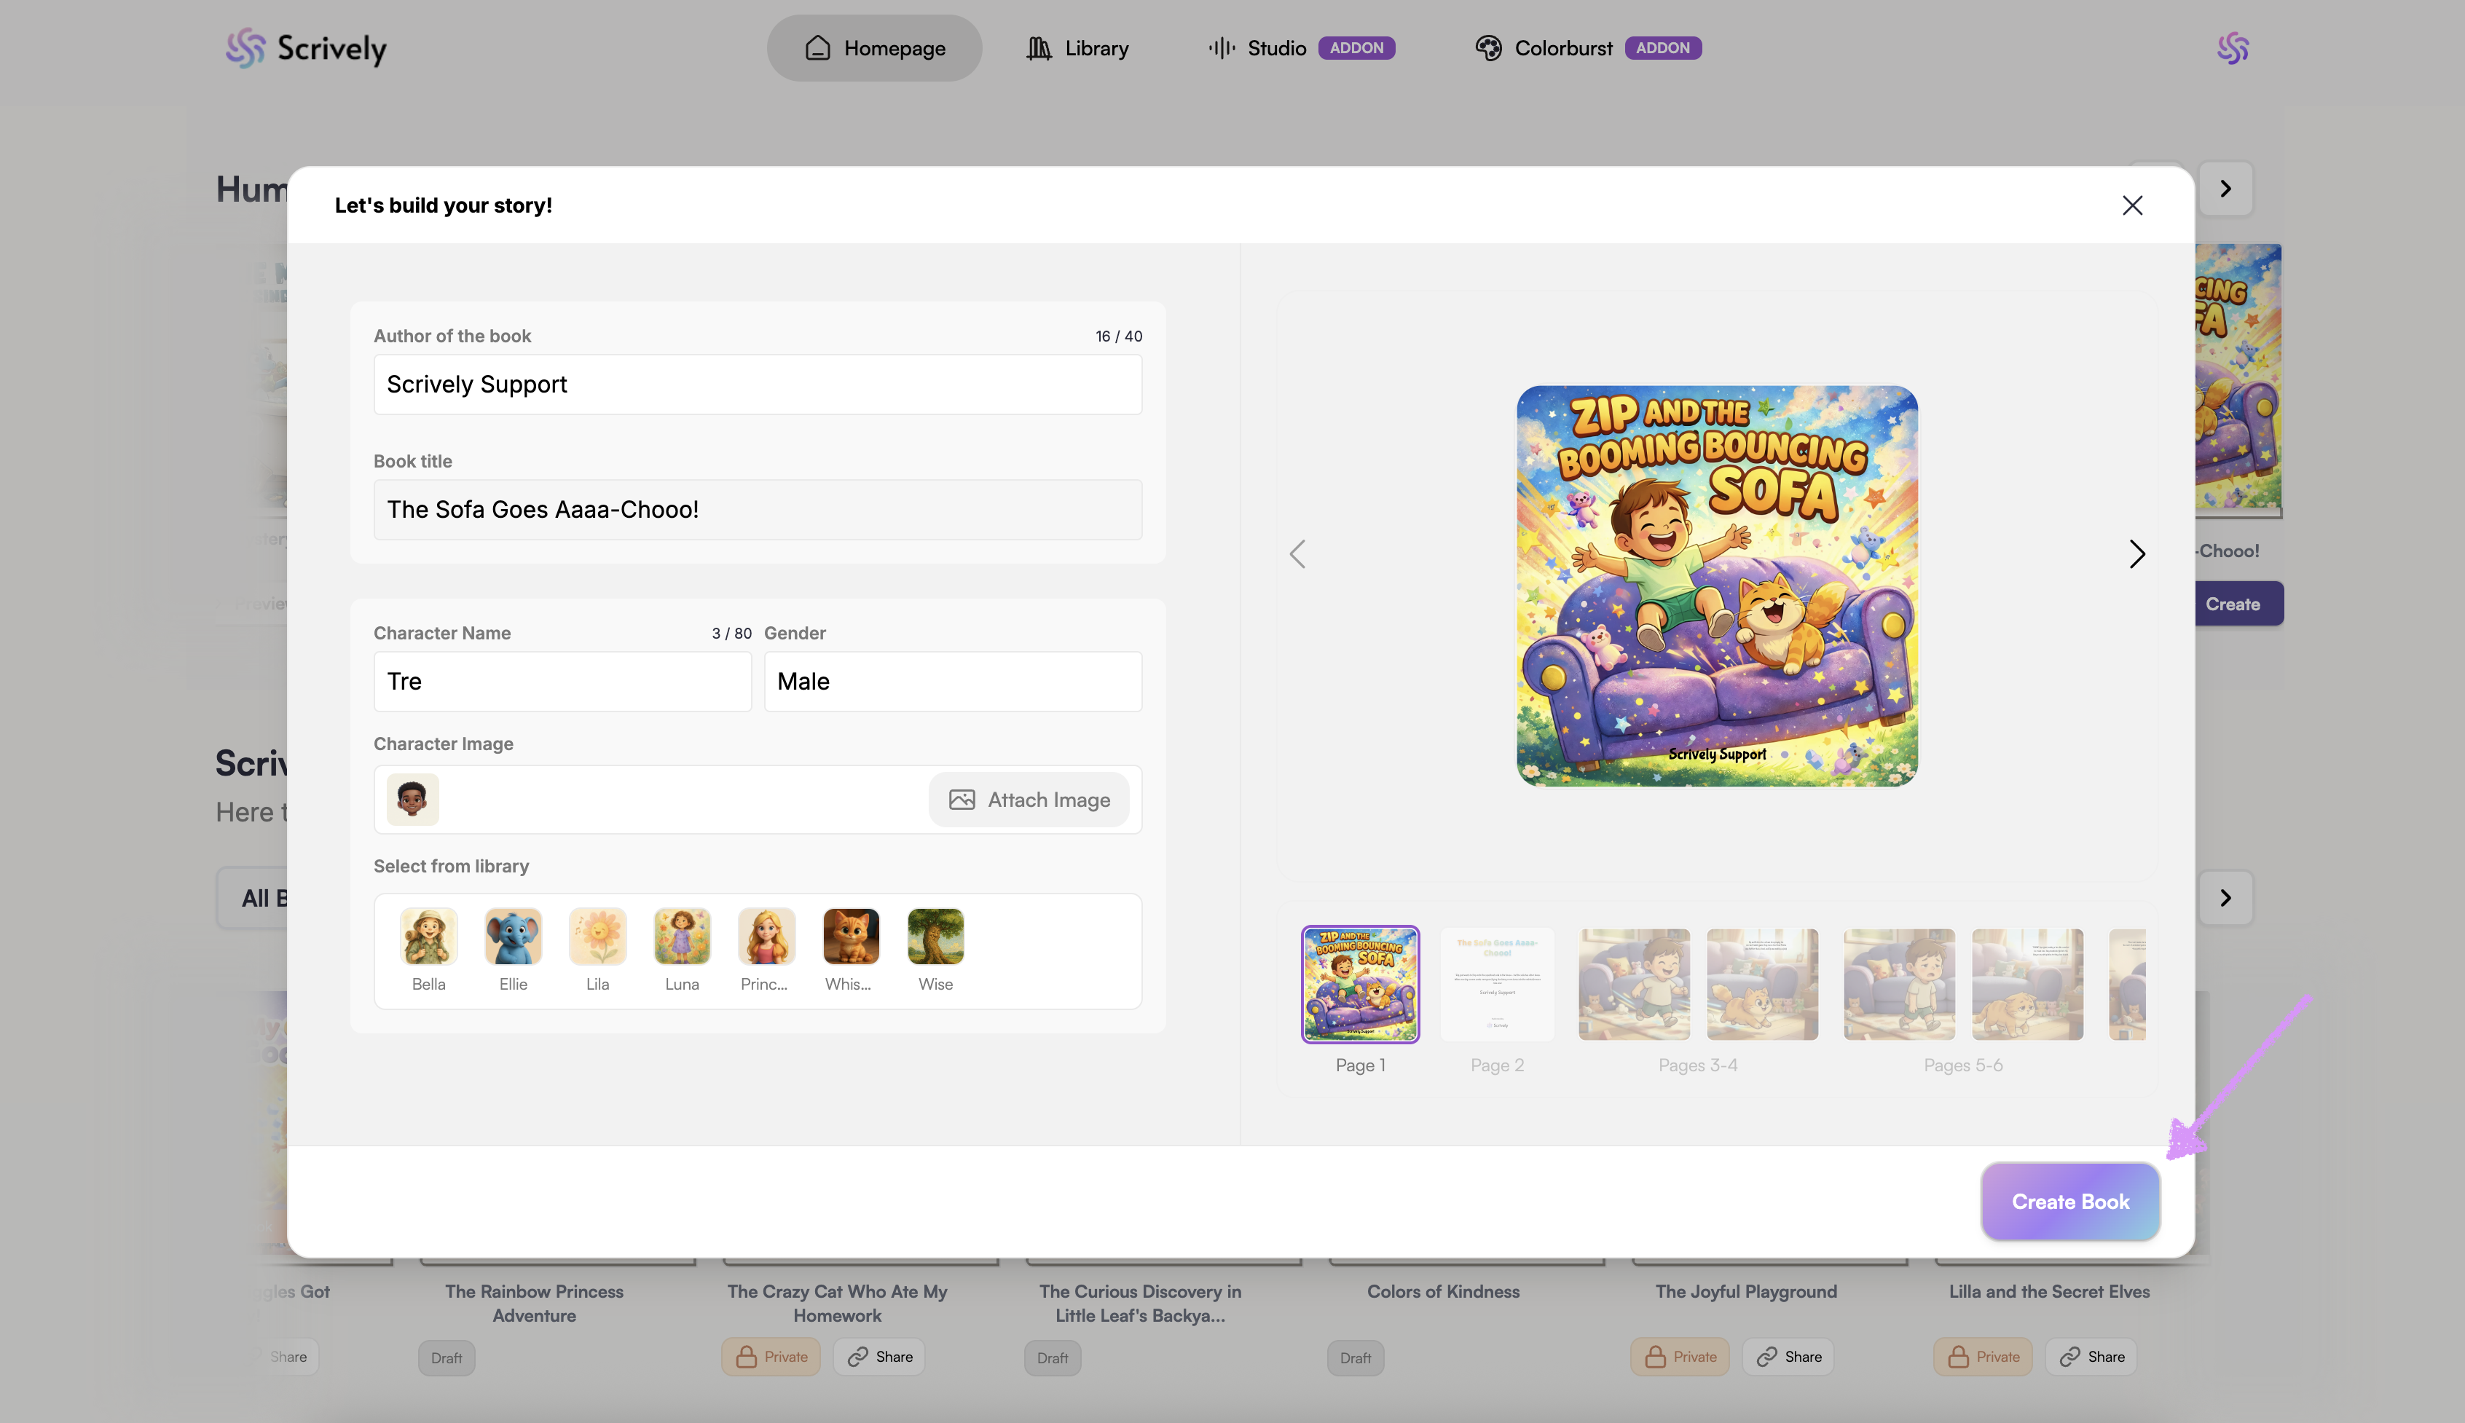Open the profile logo icon top right
Screen dimensions: 2465x1423
coord(2233,48)
